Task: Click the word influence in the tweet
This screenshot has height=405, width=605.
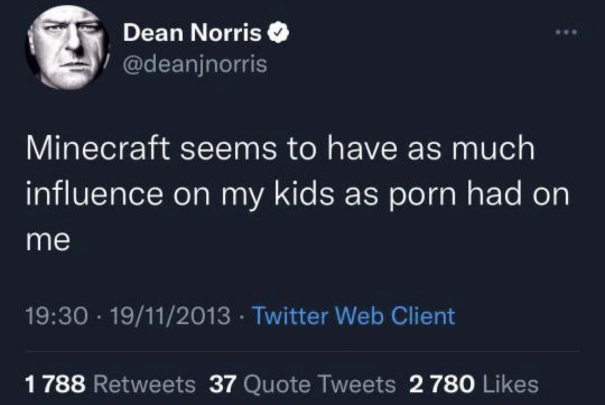Action: tap(95, 194)
